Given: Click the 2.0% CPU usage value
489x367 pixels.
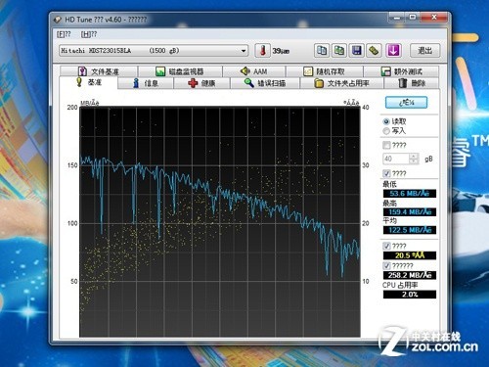Looking at the screenshot, I should [410, 295].
